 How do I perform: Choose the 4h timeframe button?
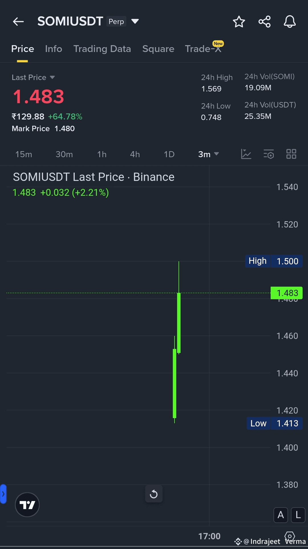point(135,154)
